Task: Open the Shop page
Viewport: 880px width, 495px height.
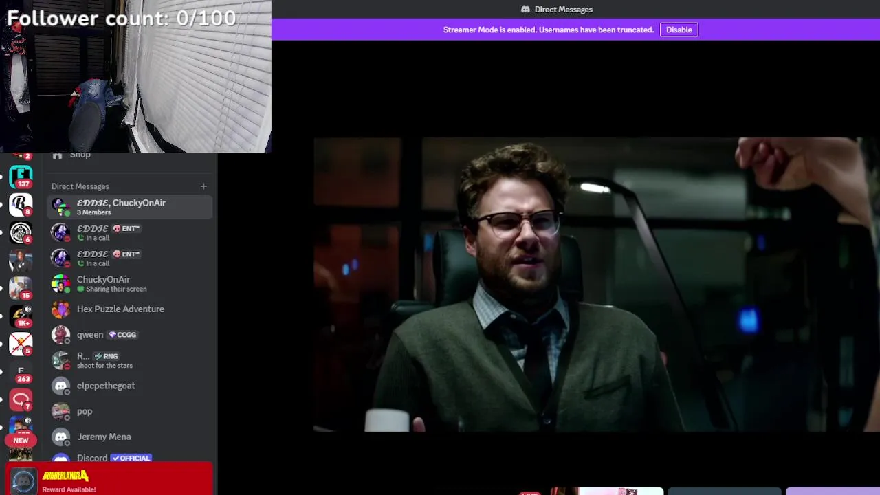Action: pyautogui.click(x=80, y=155)
